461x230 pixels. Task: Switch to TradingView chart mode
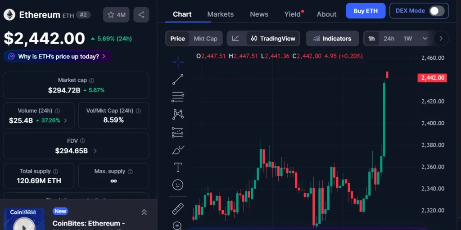coord(273,39)
